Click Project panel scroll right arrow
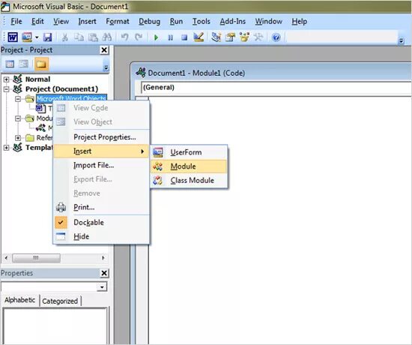 point(103,258)
